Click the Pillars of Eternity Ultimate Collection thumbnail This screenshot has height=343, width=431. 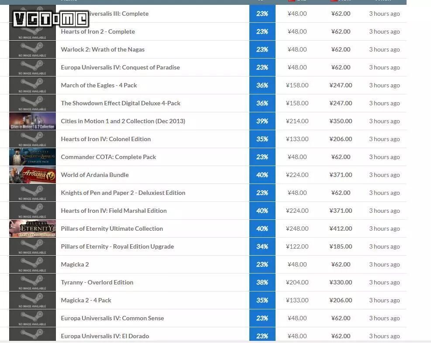tap(32, 228)
